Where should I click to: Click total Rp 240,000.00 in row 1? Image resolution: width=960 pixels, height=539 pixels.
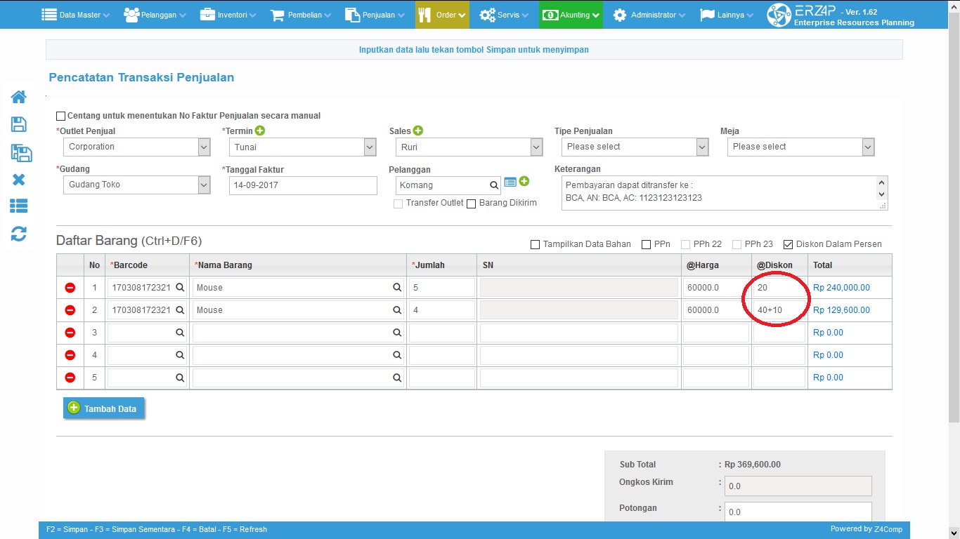[841, 288]
